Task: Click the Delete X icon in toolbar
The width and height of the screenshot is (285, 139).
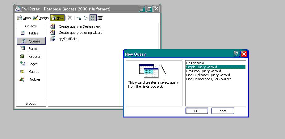Action: pyautogui.click(x=69, y=18)
